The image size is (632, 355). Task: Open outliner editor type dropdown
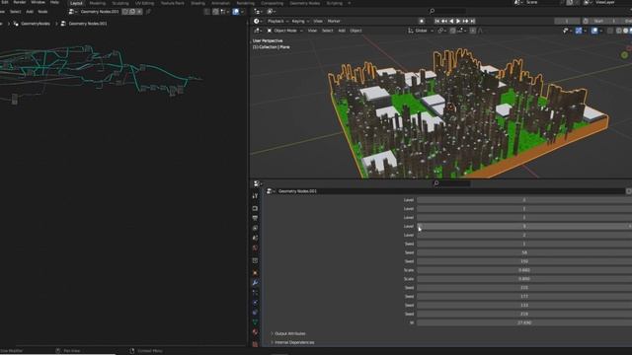258,12
